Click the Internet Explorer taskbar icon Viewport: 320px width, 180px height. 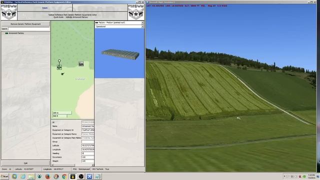click(23, 176)
